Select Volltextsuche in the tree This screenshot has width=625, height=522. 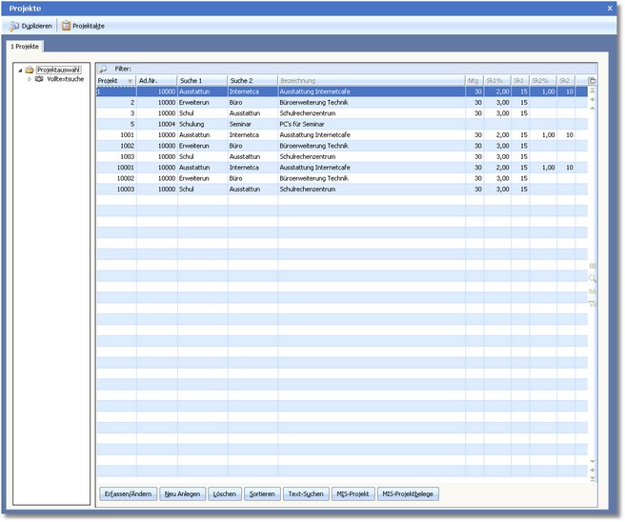tap(66, 79)
